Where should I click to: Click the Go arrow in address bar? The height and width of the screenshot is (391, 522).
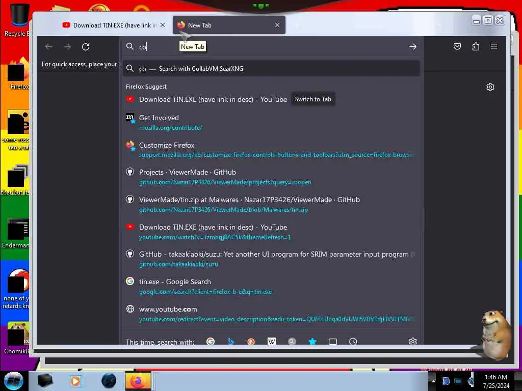413,47
